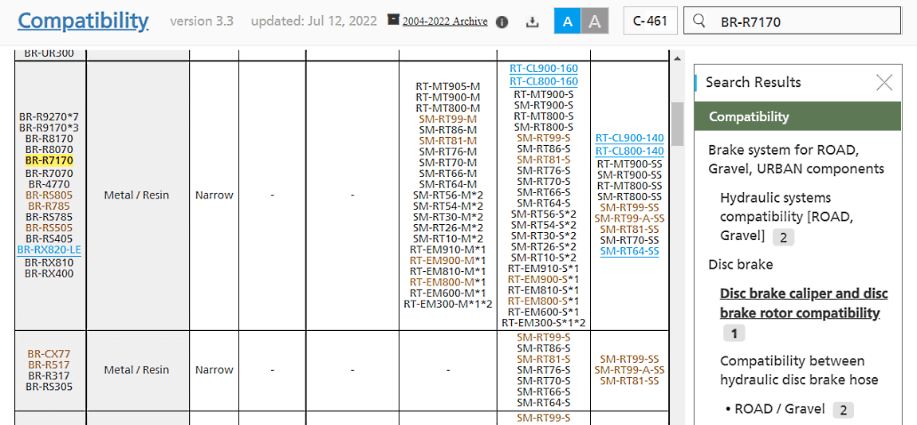Viewport: 917px width, 425px height.
Task: Click the archive box icon
Action: click(393, 20)
